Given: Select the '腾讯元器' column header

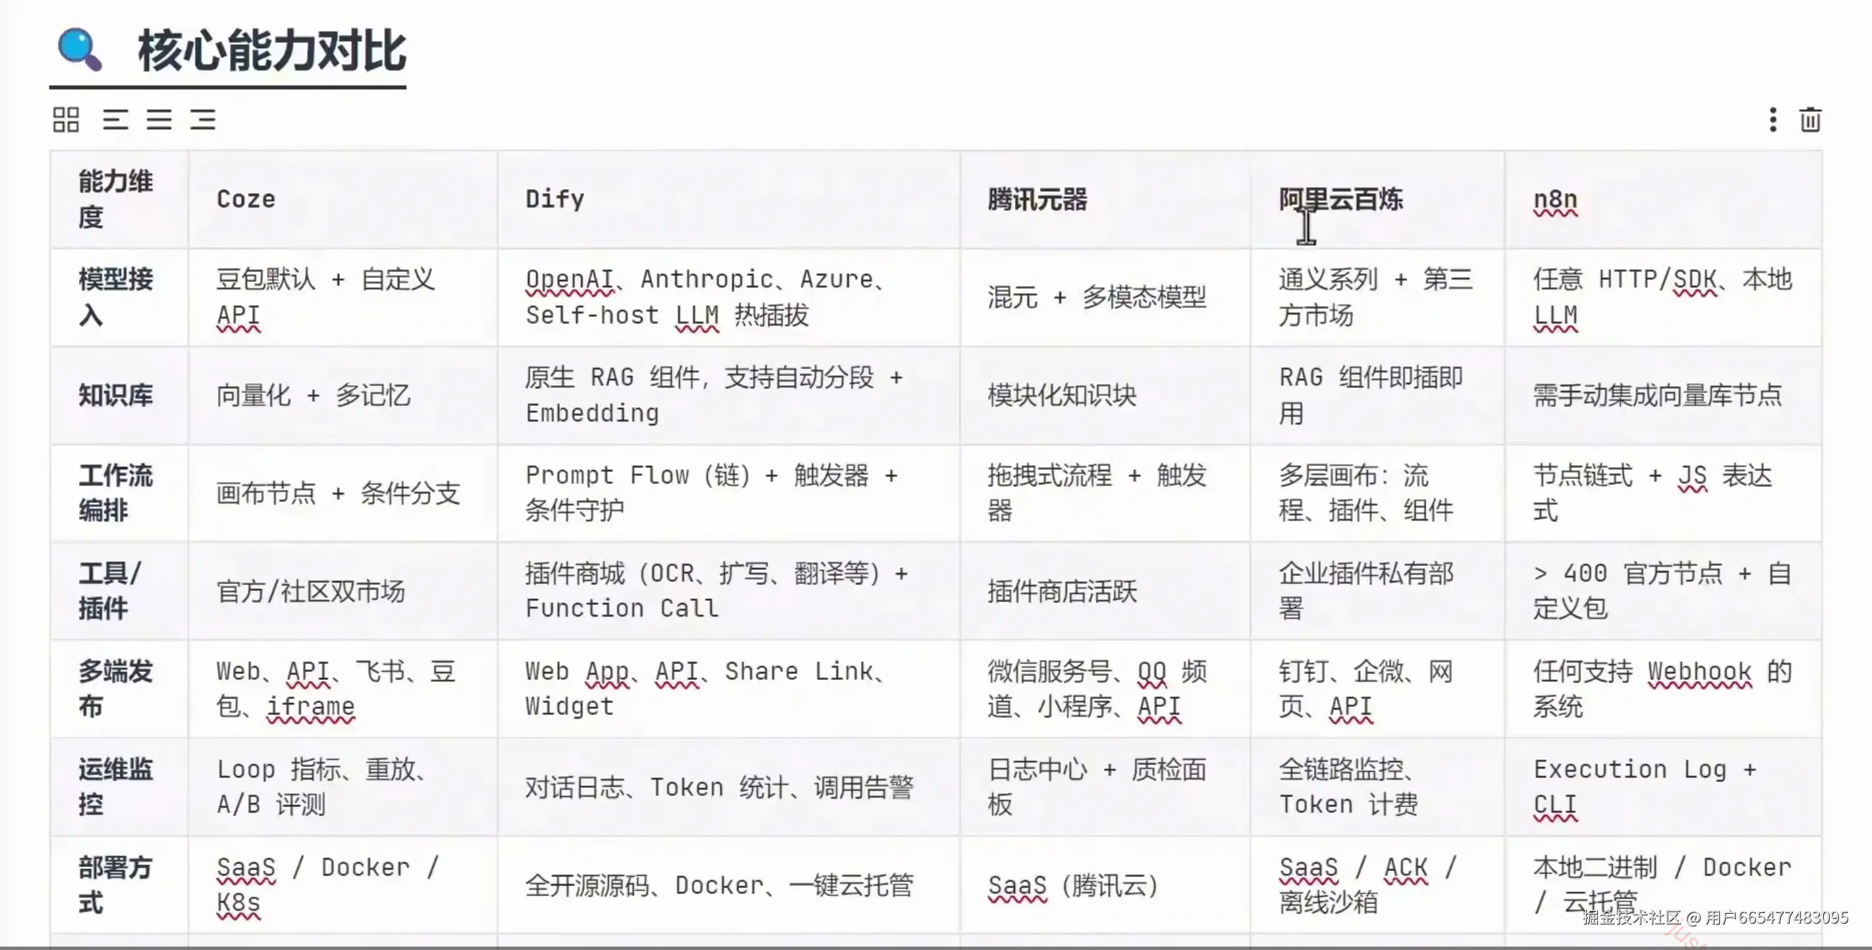Looking at the screenshot, I should (1105, 199).
